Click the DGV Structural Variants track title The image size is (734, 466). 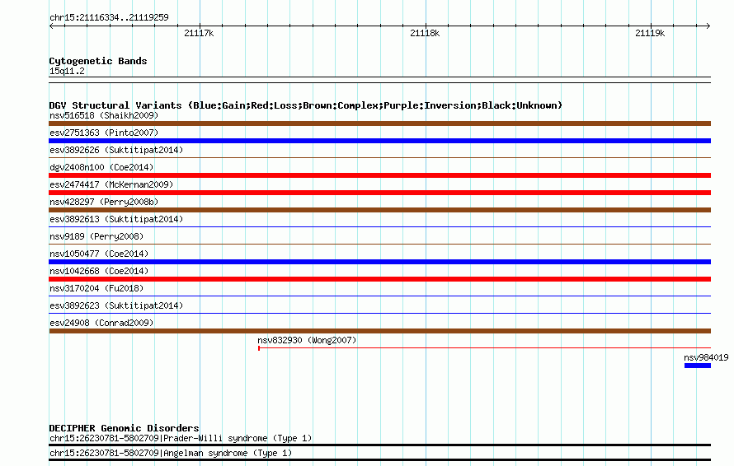tap(306, 105)
